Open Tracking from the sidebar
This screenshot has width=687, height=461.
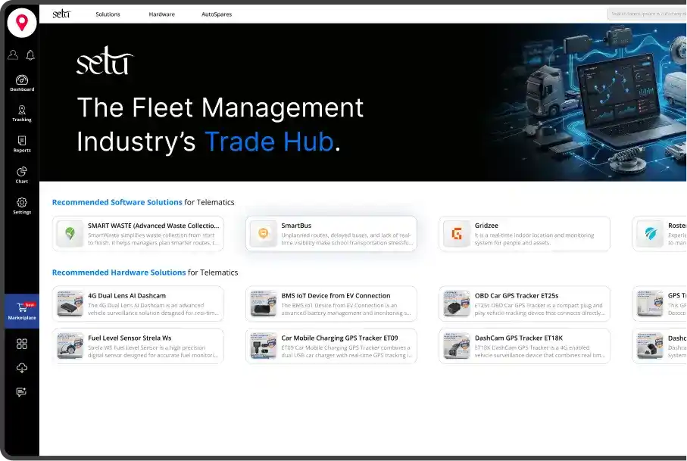click(21, 114)
